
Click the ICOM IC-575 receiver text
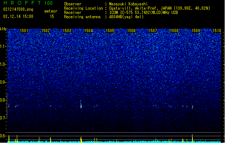click(143, 13)
